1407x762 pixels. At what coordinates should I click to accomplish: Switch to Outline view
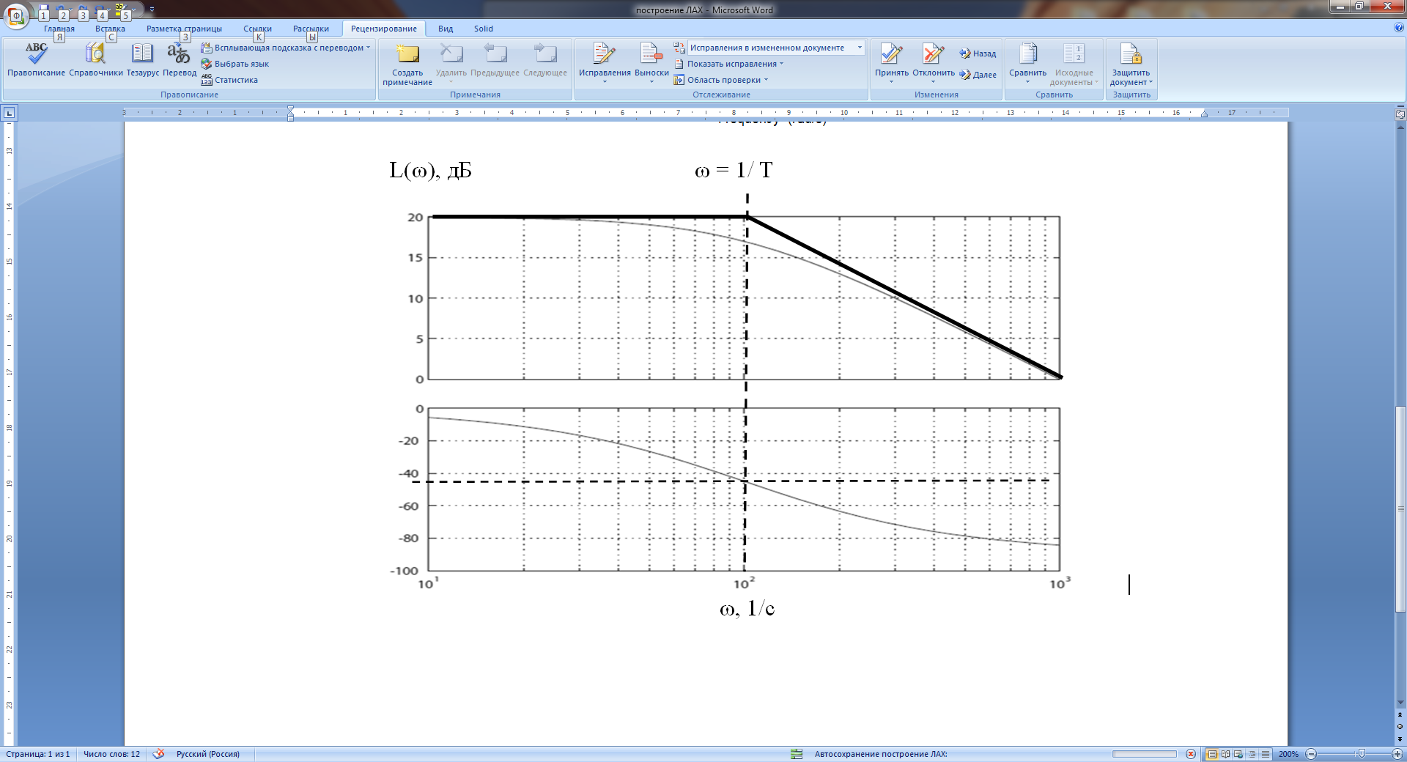[x=1252, y=754]
